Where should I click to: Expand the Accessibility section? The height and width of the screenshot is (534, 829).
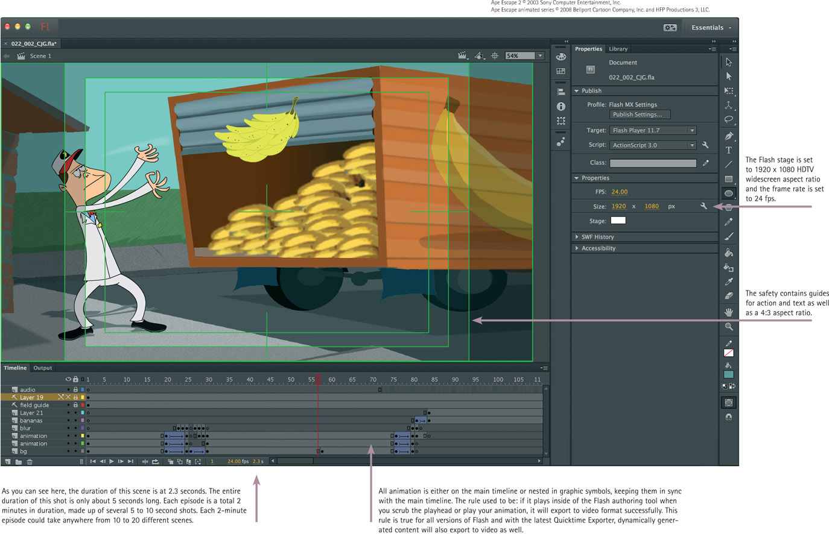[x=577, y=248]
